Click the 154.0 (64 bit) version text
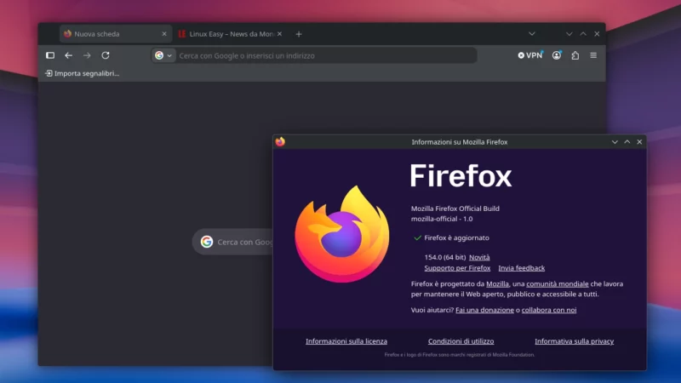681x383 pixels. pos(444,258)
